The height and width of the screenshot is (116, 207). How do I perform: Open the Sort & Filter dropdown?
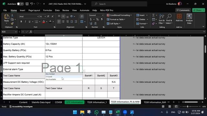[162, 19]
